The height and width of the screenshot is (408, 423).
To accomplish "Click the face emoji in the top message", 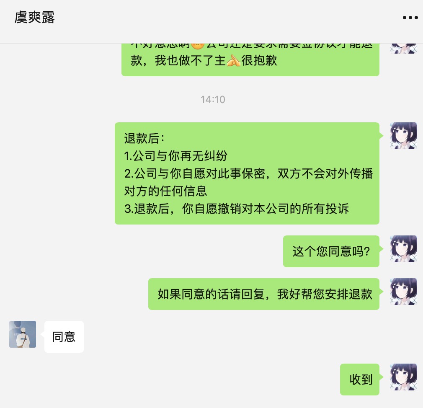I will click(198, 46).
